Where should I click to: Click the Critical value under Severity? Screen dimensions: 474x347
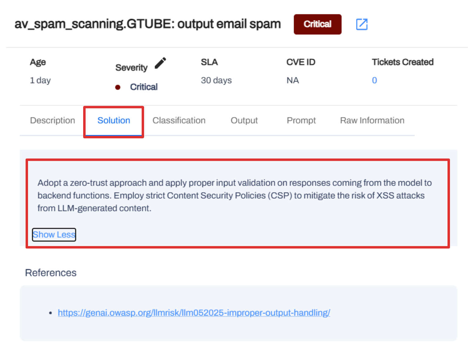point(144,87)
